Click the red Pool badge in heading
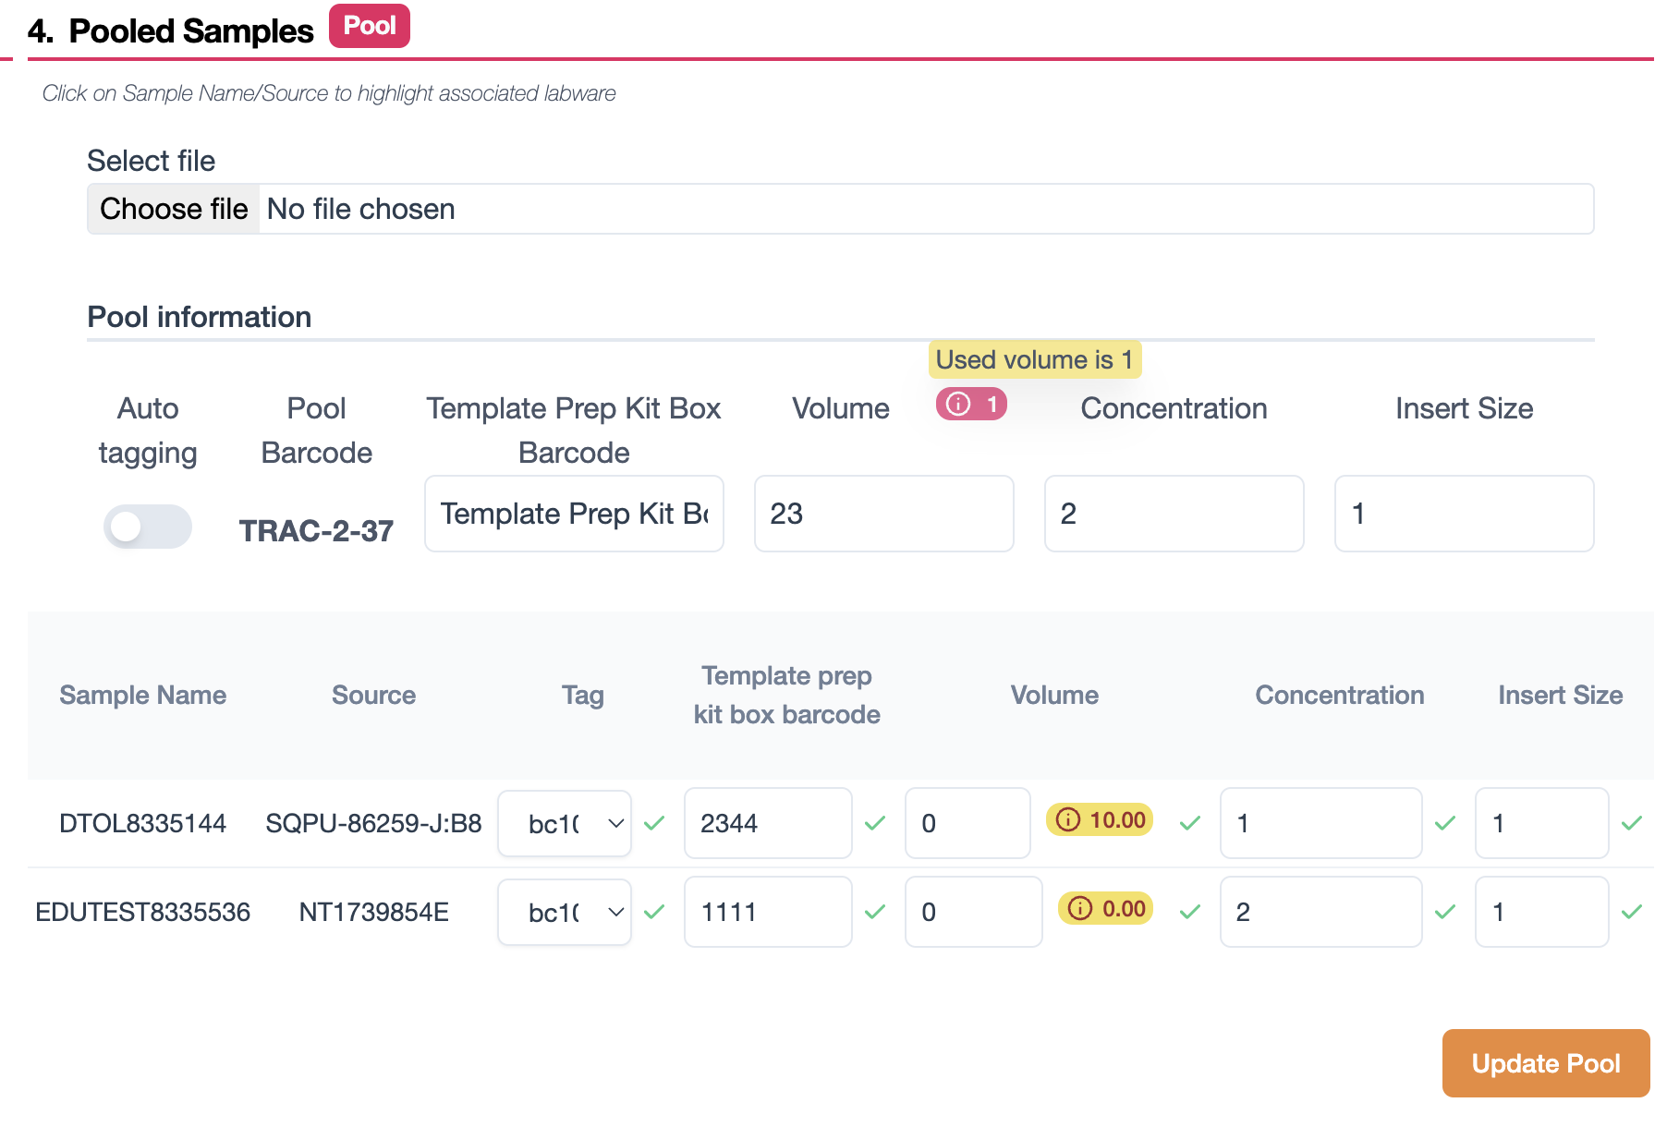 pyautogui.click(x=370, y=26)
